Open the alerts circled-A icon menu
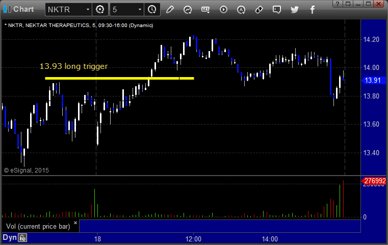The height and width of the screenshot is (245, 388). (241, 10)
